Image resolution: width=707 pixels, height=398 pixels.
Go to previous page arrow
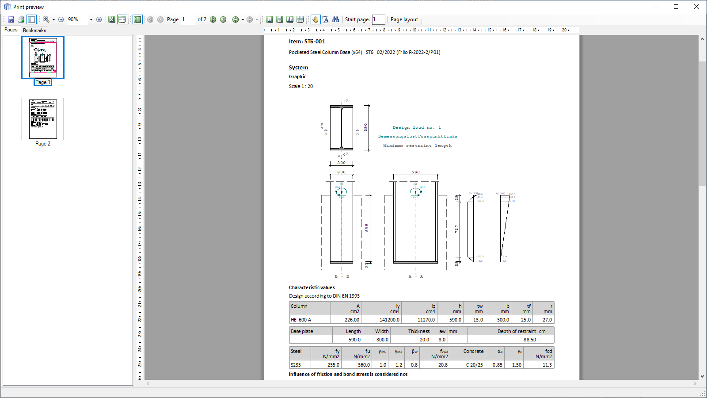pyautogui.click(x=160, y=19)
